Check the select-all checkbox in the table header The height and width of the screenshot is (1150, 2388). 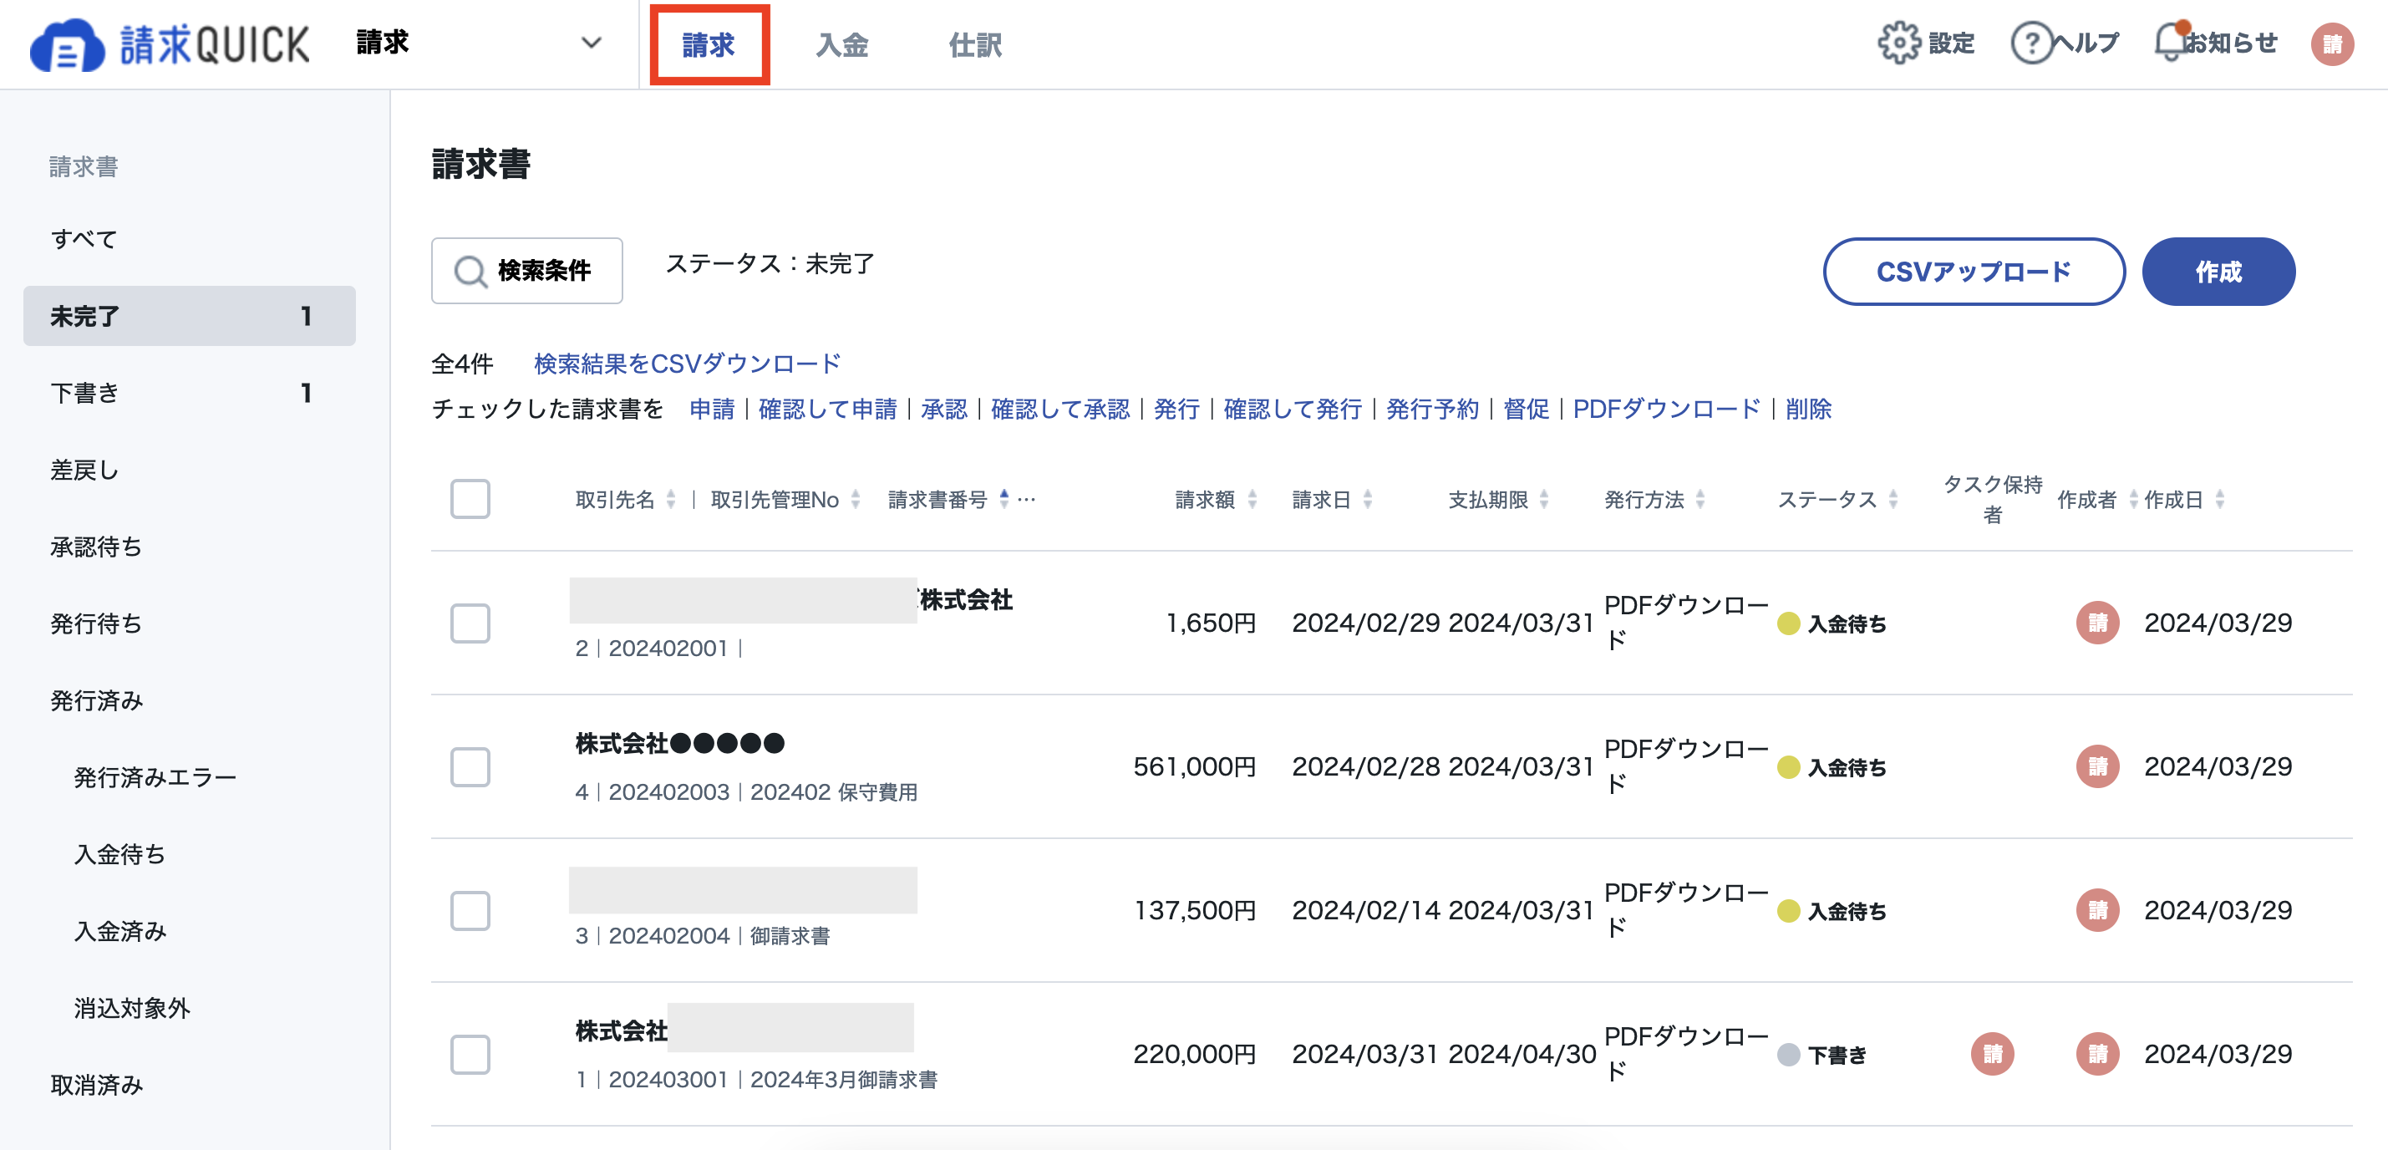tap(469, 499)
